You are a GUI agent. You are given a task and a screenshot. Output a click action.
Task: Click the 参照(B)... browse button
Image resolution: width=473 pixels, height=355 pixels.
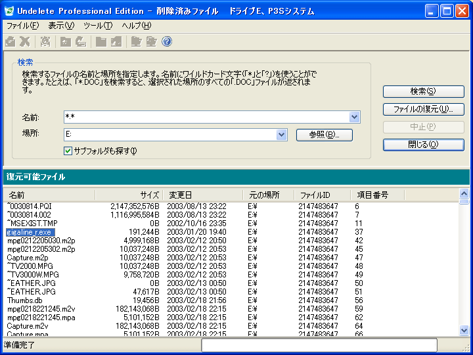coord(325,135)
